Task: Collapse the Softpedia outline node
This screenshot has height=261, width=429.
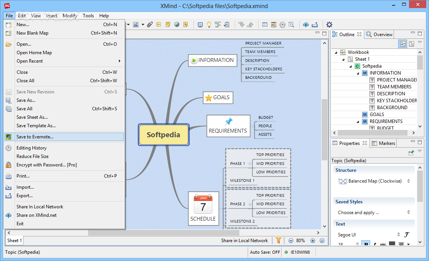Action: [351, 66]
